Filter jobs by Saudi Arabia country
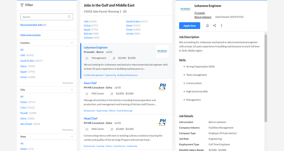This screenshot has width=284, height=151. [27, 60]
